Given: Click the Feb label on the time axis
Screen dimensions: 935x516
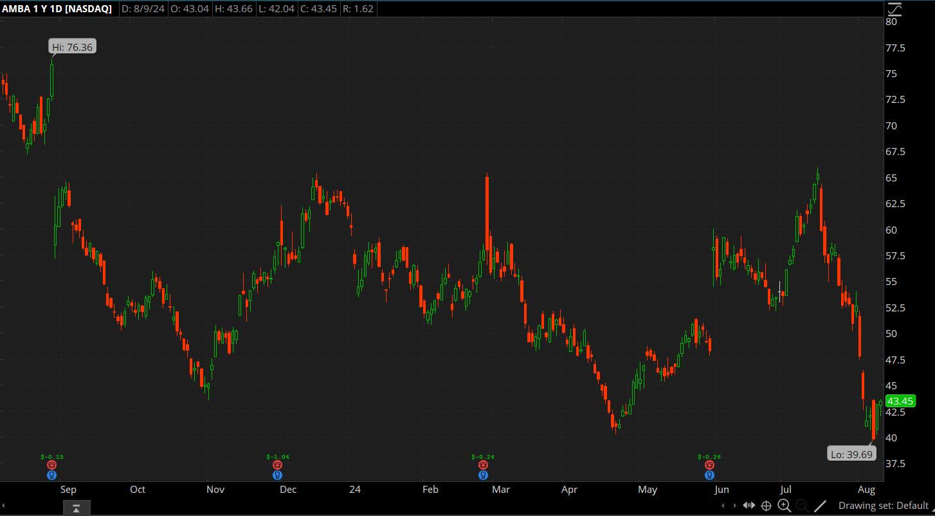Looking at the screenshot, I should pyautogui.click(x=430, y=490).
